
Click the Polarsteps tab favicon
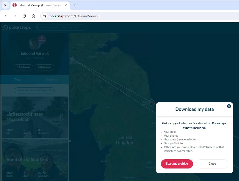[x=15, y=5]
